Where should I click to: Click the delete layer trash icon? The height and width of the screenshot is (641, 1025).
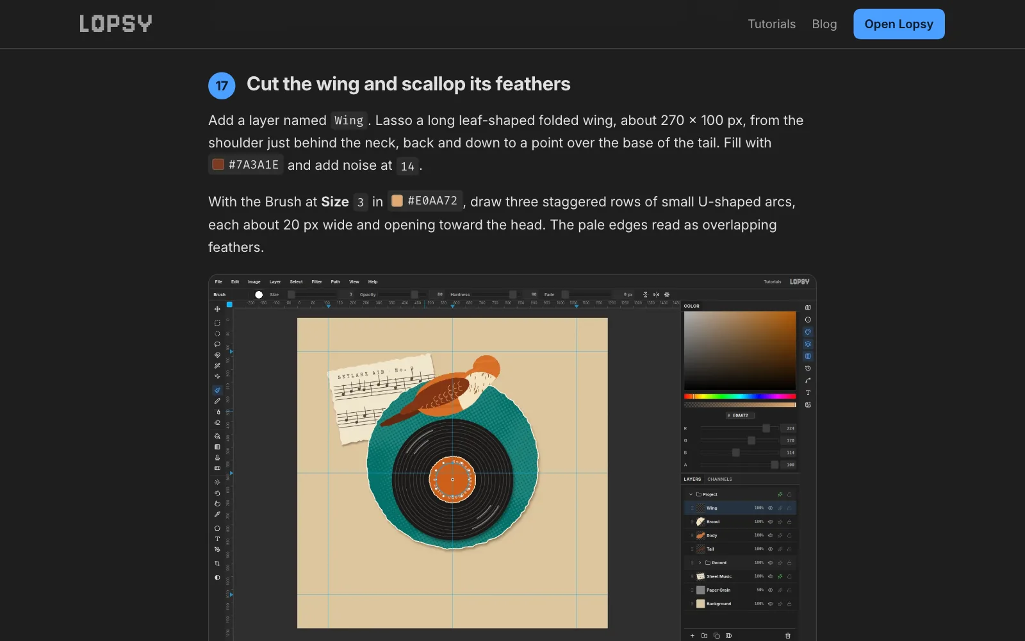pyautogui.click(x=788, y=636)
